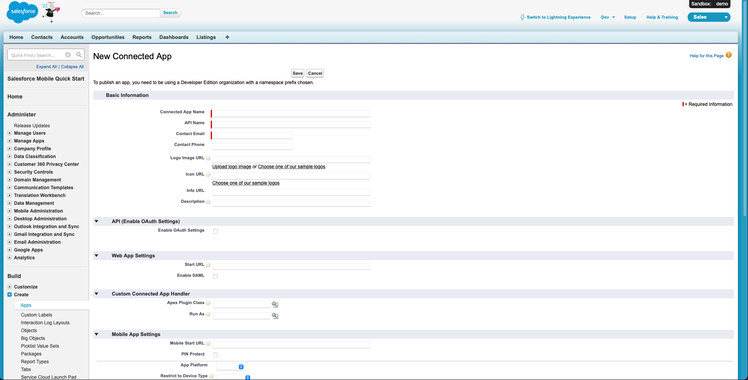Click the Description help icon
The image size is (748, 380).
coord(208,202)
